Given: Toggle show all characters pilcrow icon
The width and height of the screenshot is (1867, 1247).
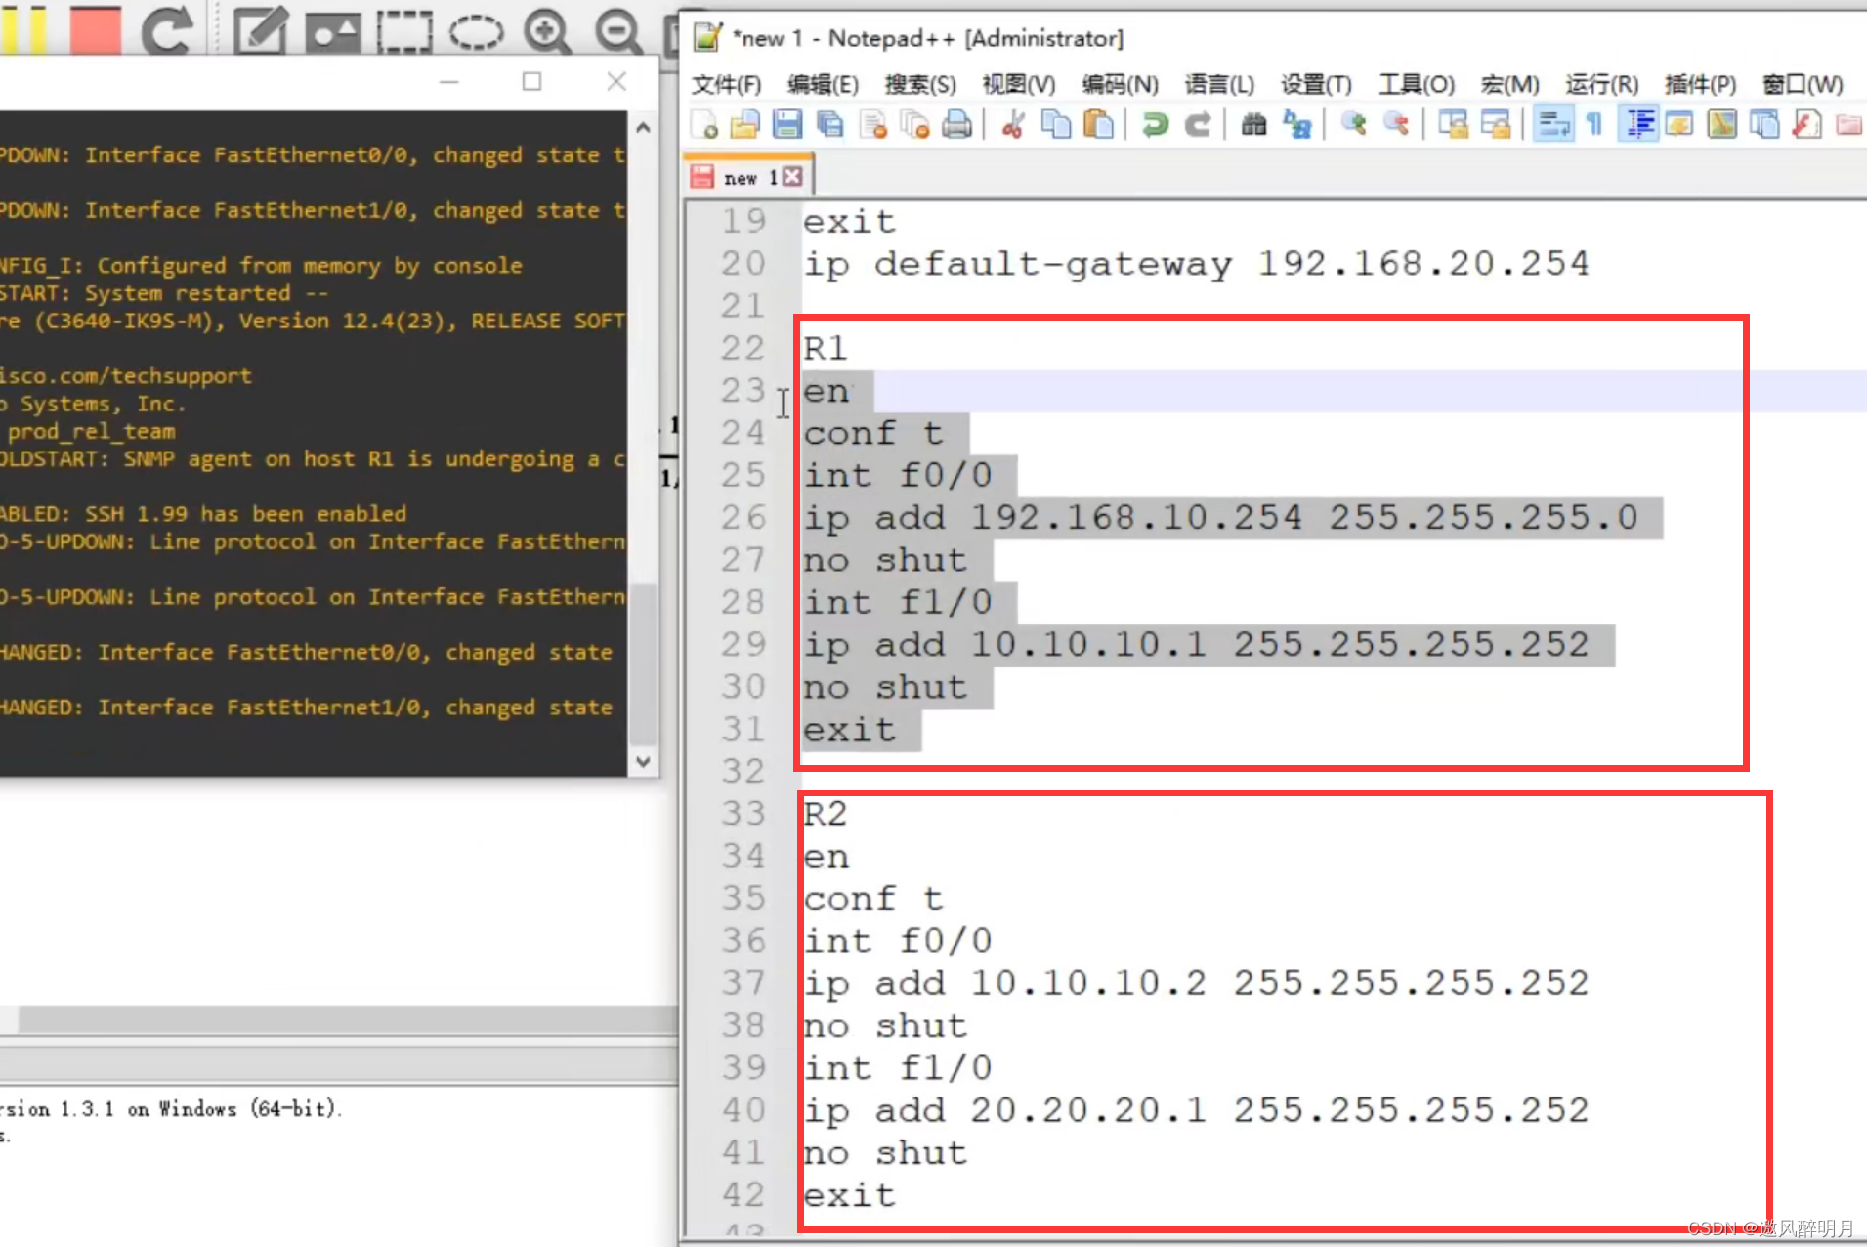Looking at the screenshot, I should point(1594,125).
